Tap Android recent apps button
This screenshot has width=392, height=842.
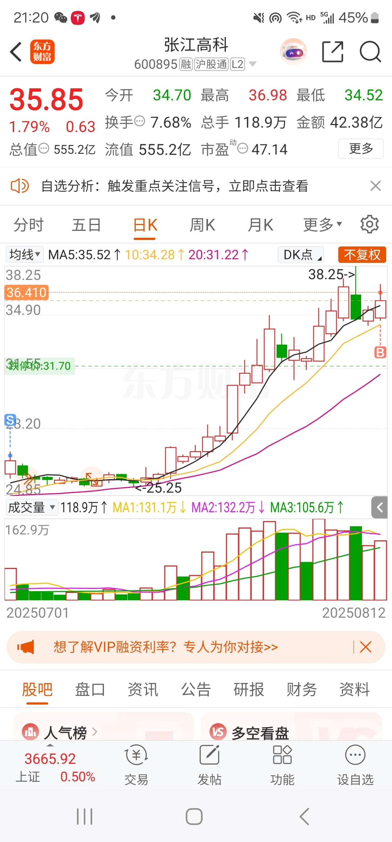(x=85, y=817)
